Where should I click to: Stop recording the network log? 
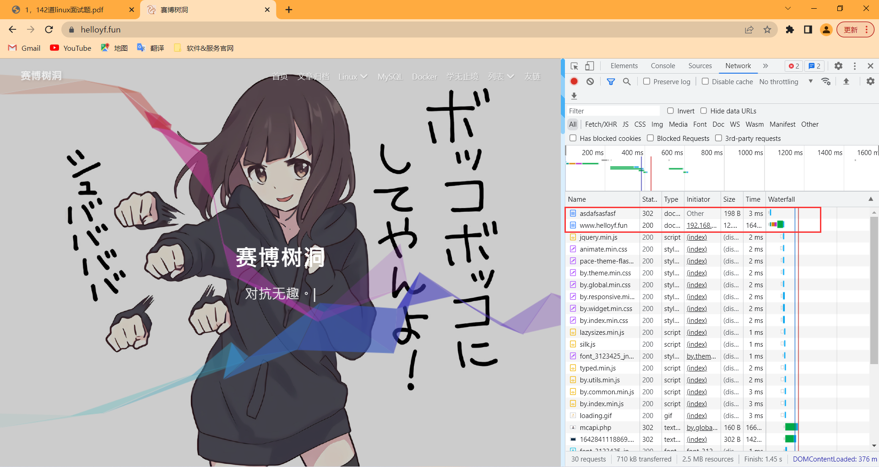coord(574,81)
